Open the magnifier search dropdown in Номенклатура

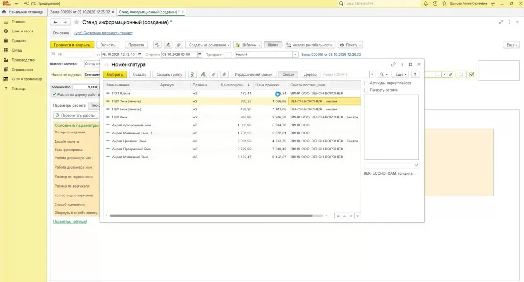coord(383,74)
